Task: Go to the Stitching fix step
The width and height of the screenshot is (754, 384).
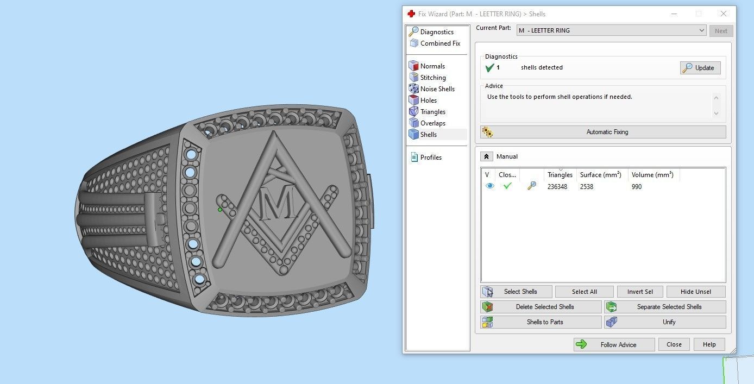Action: pyautogui.click(x=433, y=78)
